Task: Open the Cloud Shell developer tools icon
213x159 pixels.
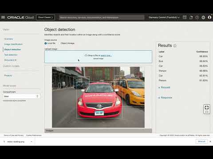Action: coord(185,17)
